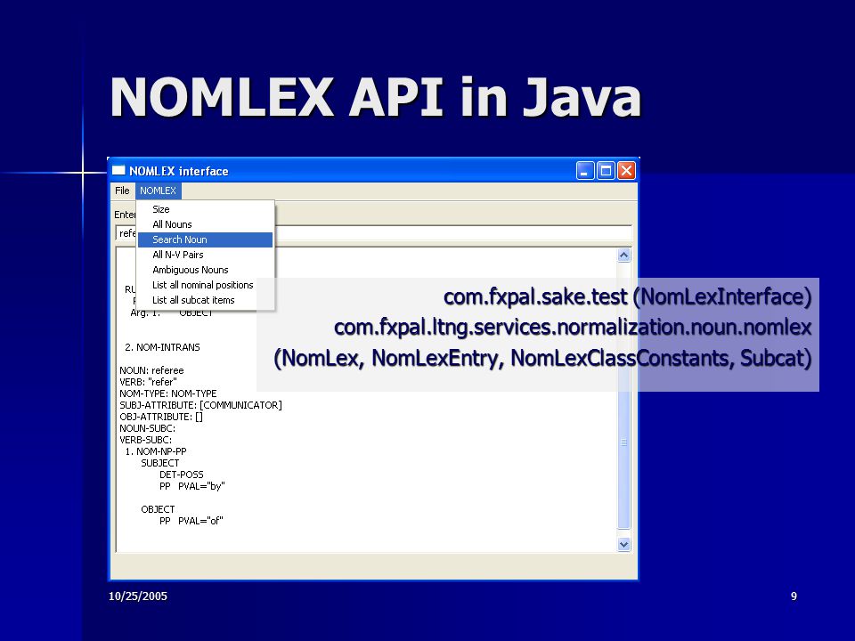Choose List all subcat items
The image size is (855, 641).
(x=205, y=300)
